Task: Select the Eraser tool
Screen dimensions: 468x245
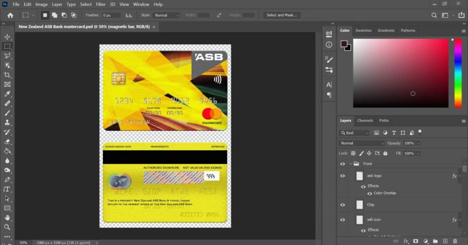Action: tap(7, 142)
